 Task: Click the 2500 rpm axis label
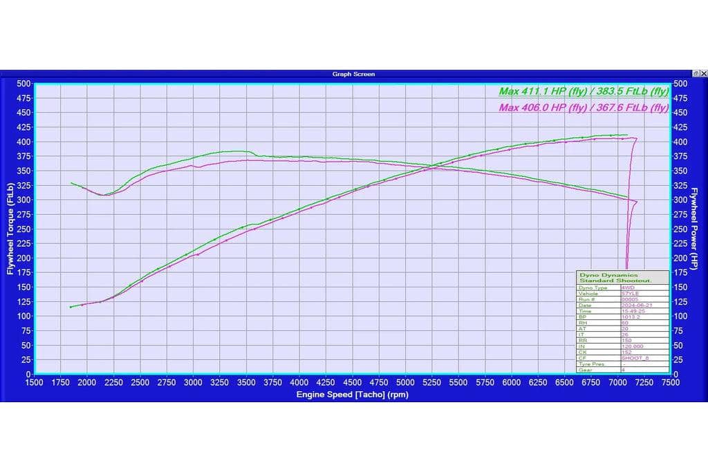(x=140, y=383)
